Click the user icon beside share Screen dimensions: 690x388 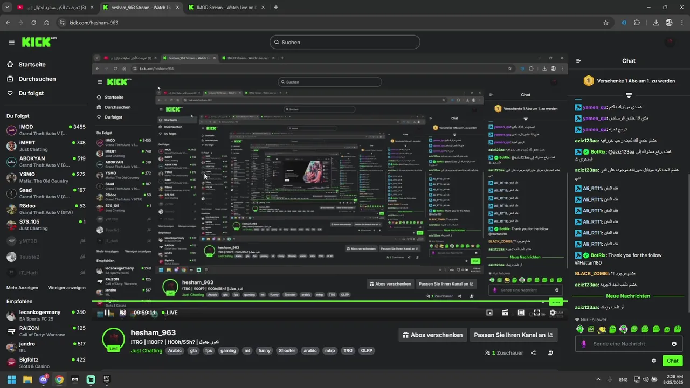coord(550,353)
